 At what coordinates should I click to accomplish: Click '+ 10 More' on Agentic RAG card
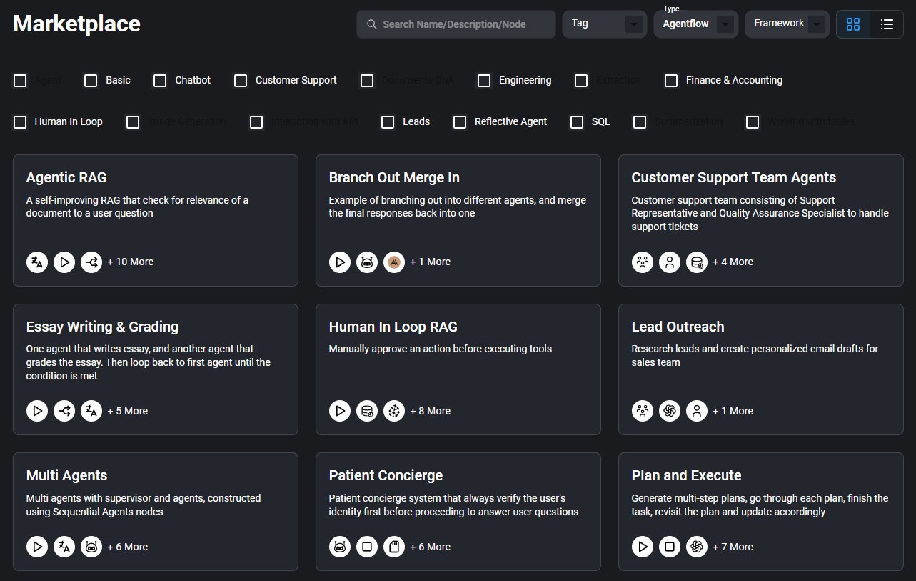[x=131, y=262]
